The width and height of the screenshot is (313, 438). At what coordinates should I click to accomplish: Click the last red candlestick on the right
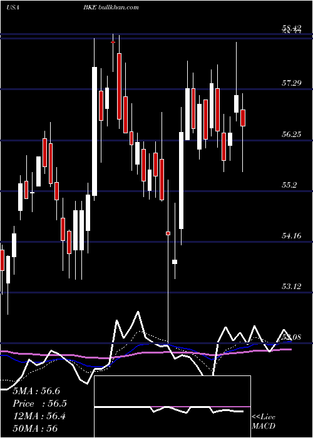tap(243, 118)
